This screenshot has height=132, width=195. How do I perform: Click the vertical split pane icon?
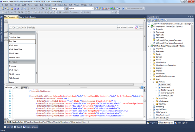[140, 88]
